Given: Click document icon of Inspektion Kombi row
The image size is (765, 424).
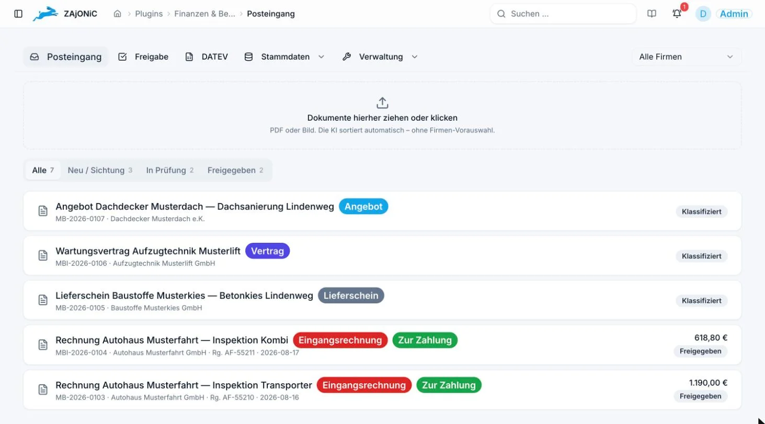Looking at the screenshot, I should click(x=43, y=345).
